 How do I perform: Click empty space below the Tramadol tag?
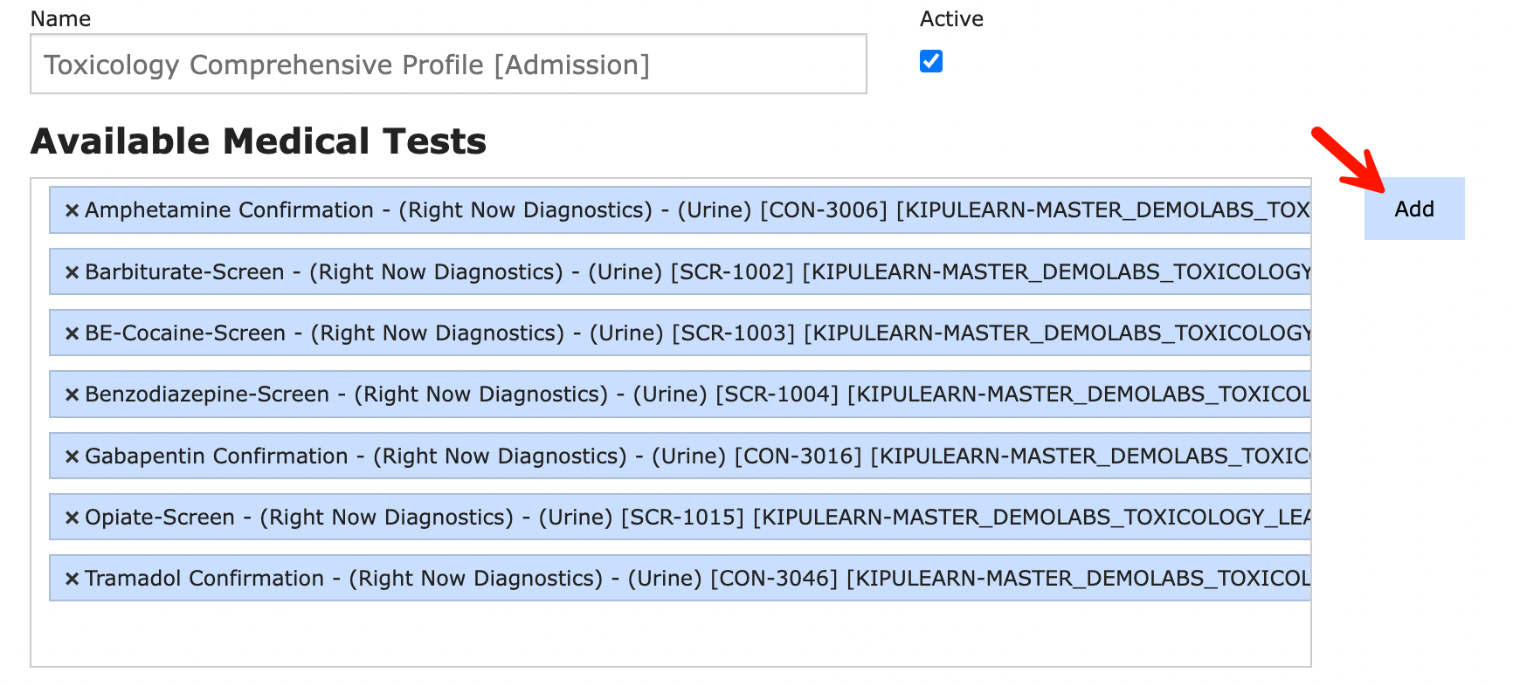(671, 635)
